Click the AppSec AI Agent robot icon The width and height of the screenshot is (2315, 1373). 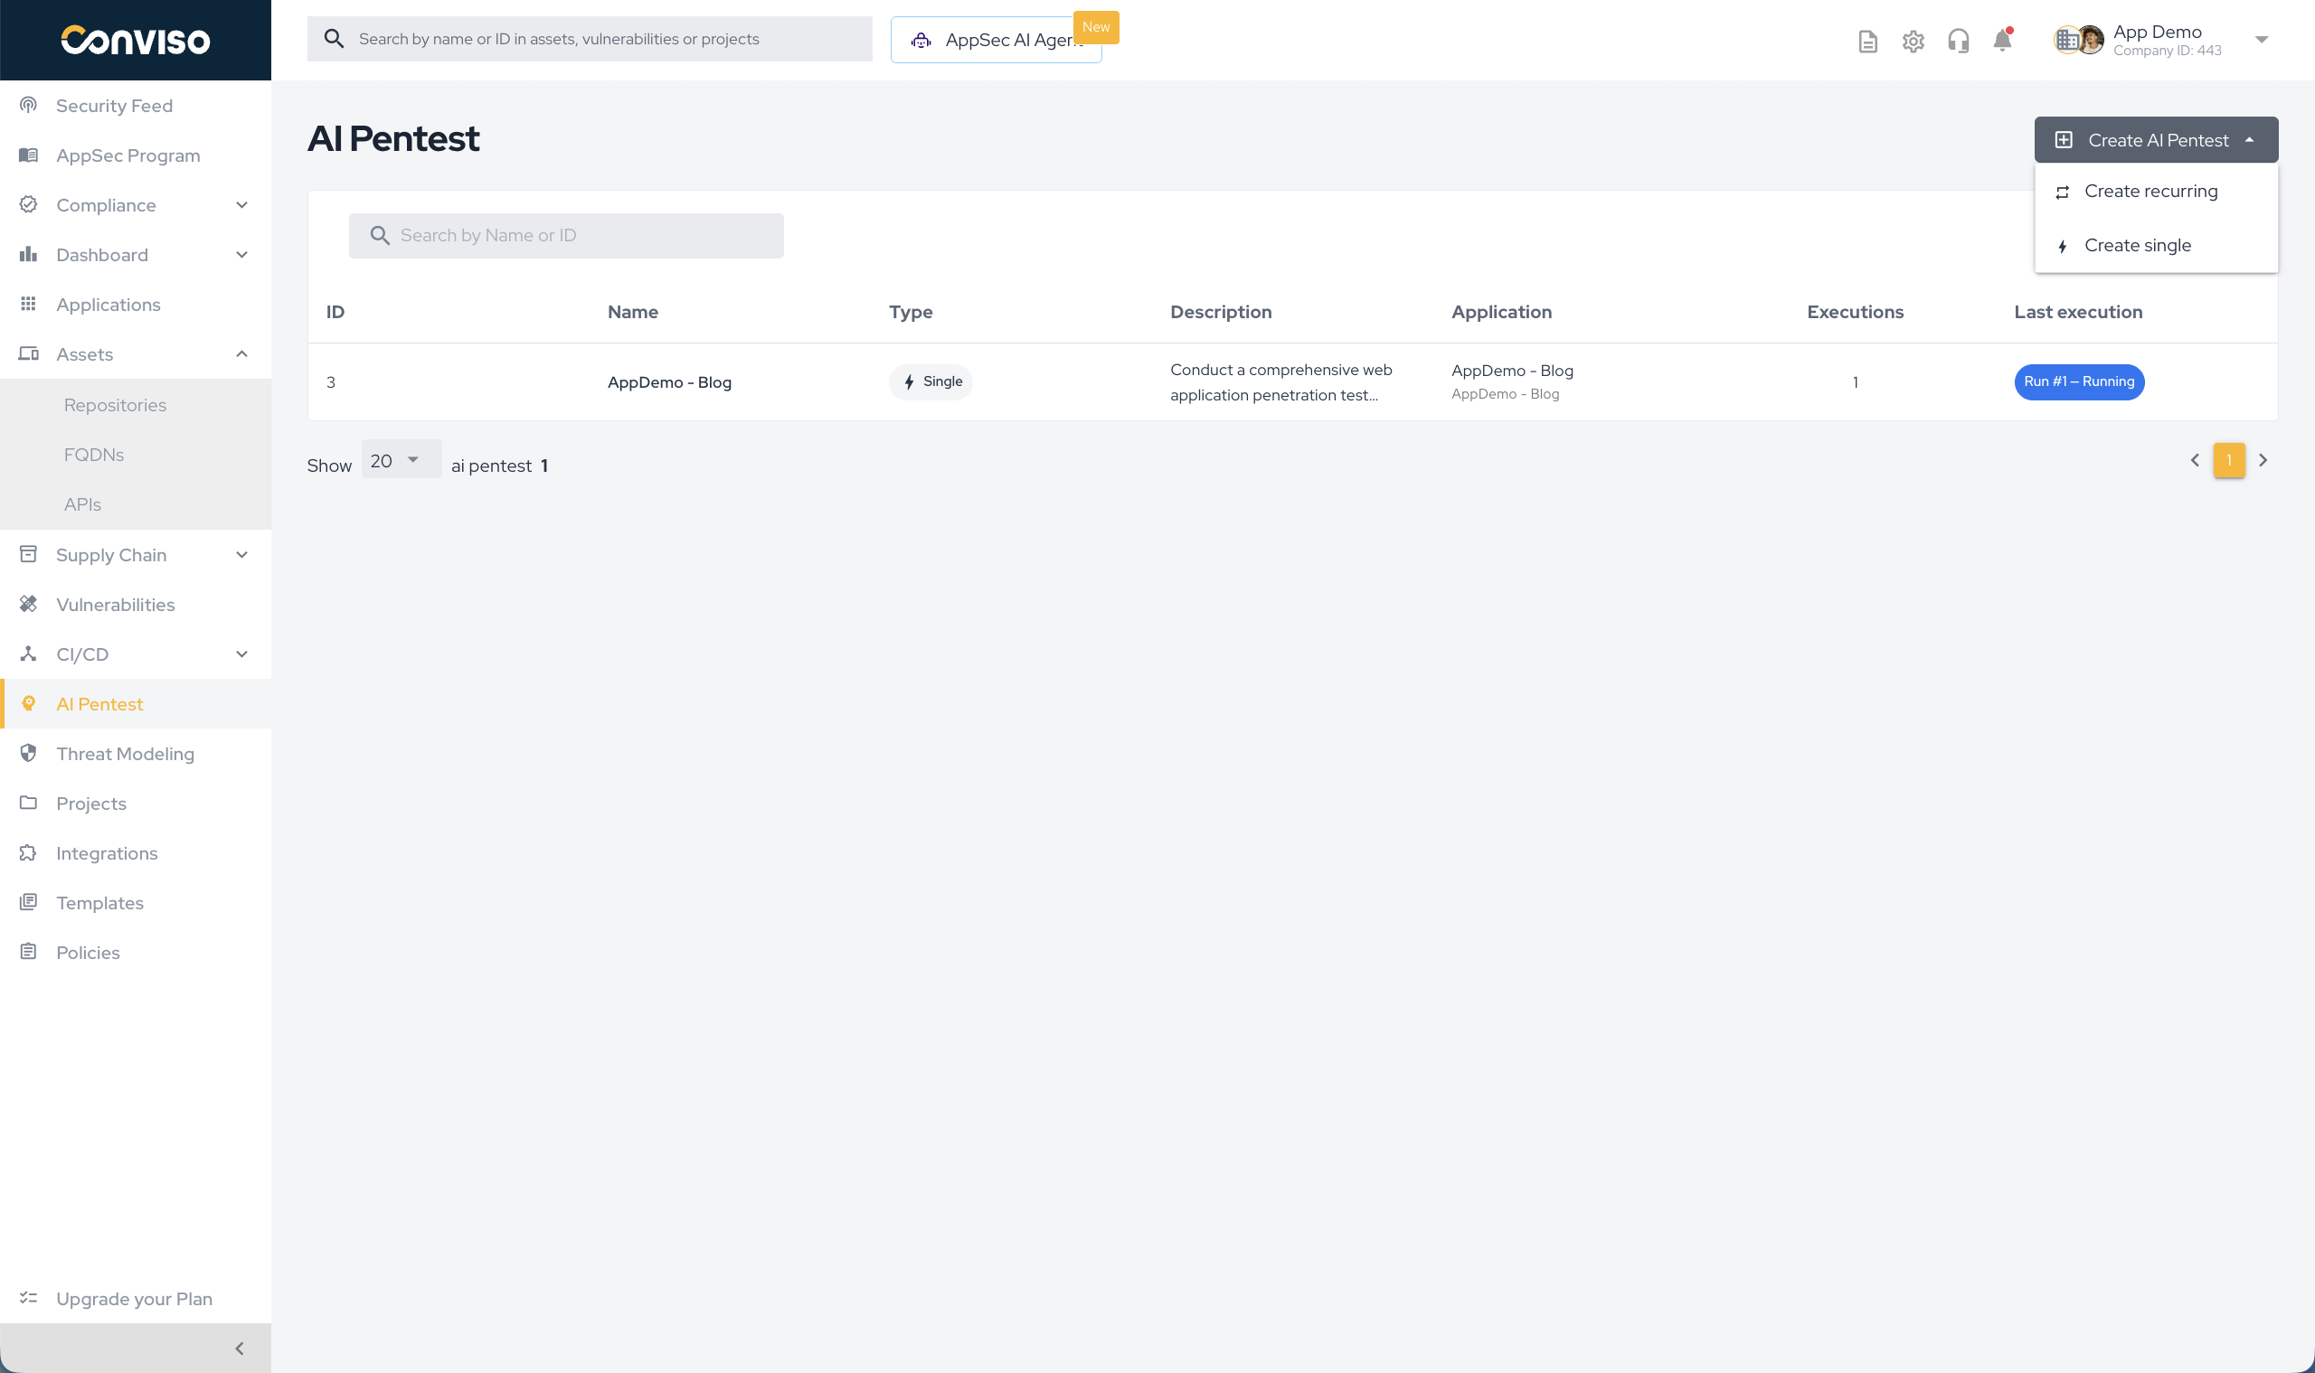point(921,41)
